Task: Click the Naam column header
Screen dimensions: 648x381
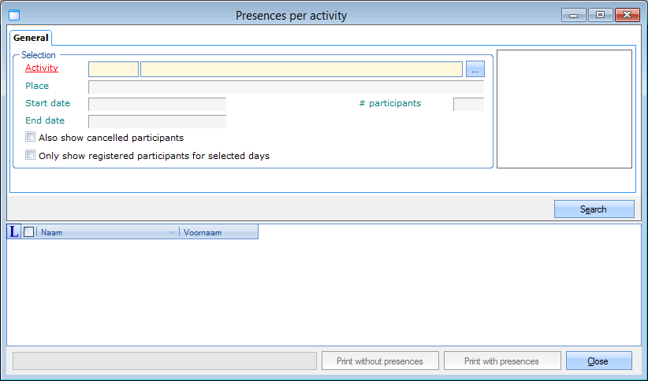Action: 101,233
